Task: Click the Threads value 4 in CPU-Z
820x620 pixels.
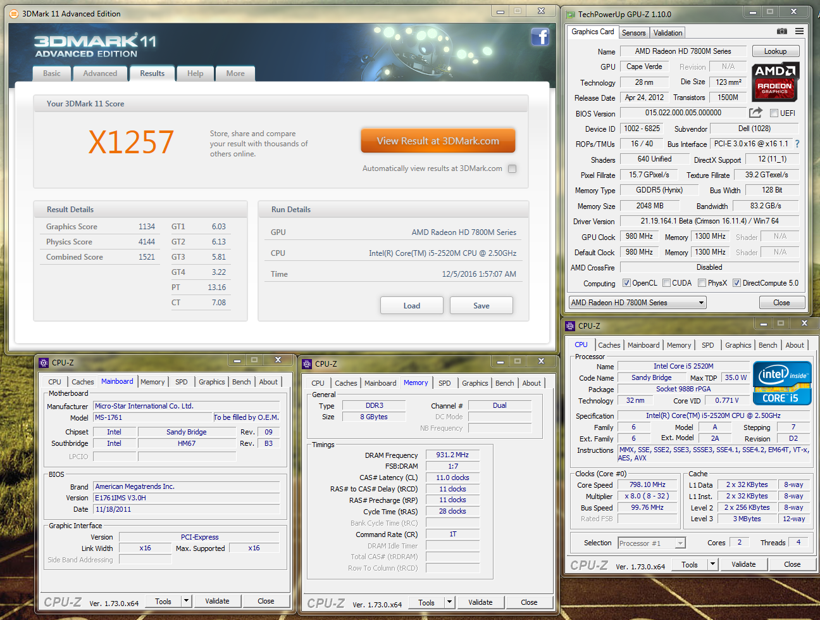Action: pyautogui.click(x=798, y=542)
